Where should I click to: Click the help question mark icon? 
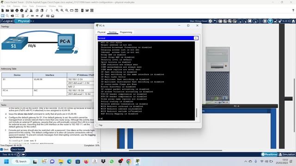pos(293,11)
